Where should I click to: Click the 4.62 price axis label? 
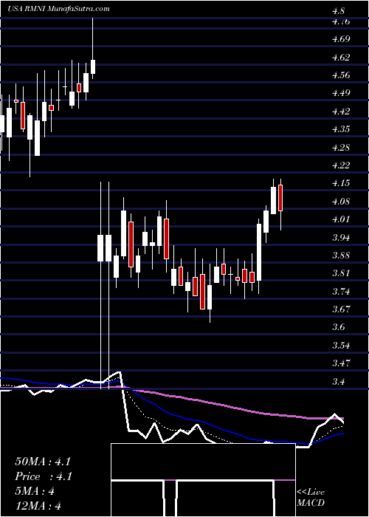pos(341,58)
